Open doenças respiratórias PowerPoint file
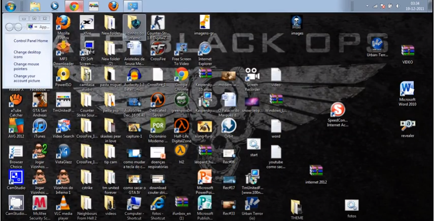The width and height of the screenshot is (434, 221). (x=158, y=157)
